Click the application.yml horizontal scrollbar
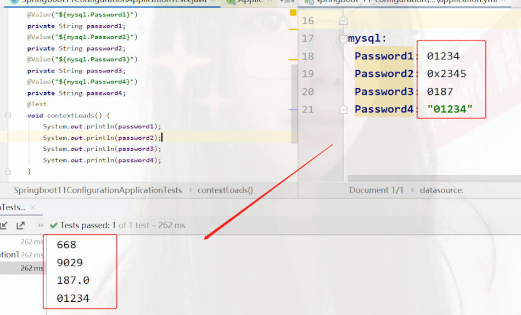Screen dimensions: 521x315 point(434,178)
